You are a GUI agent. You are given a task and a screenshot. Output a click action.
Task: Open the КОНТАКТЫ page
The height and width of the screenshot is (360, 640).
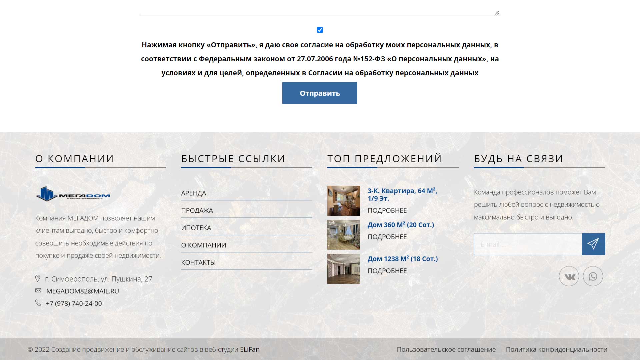coord(198,262)
